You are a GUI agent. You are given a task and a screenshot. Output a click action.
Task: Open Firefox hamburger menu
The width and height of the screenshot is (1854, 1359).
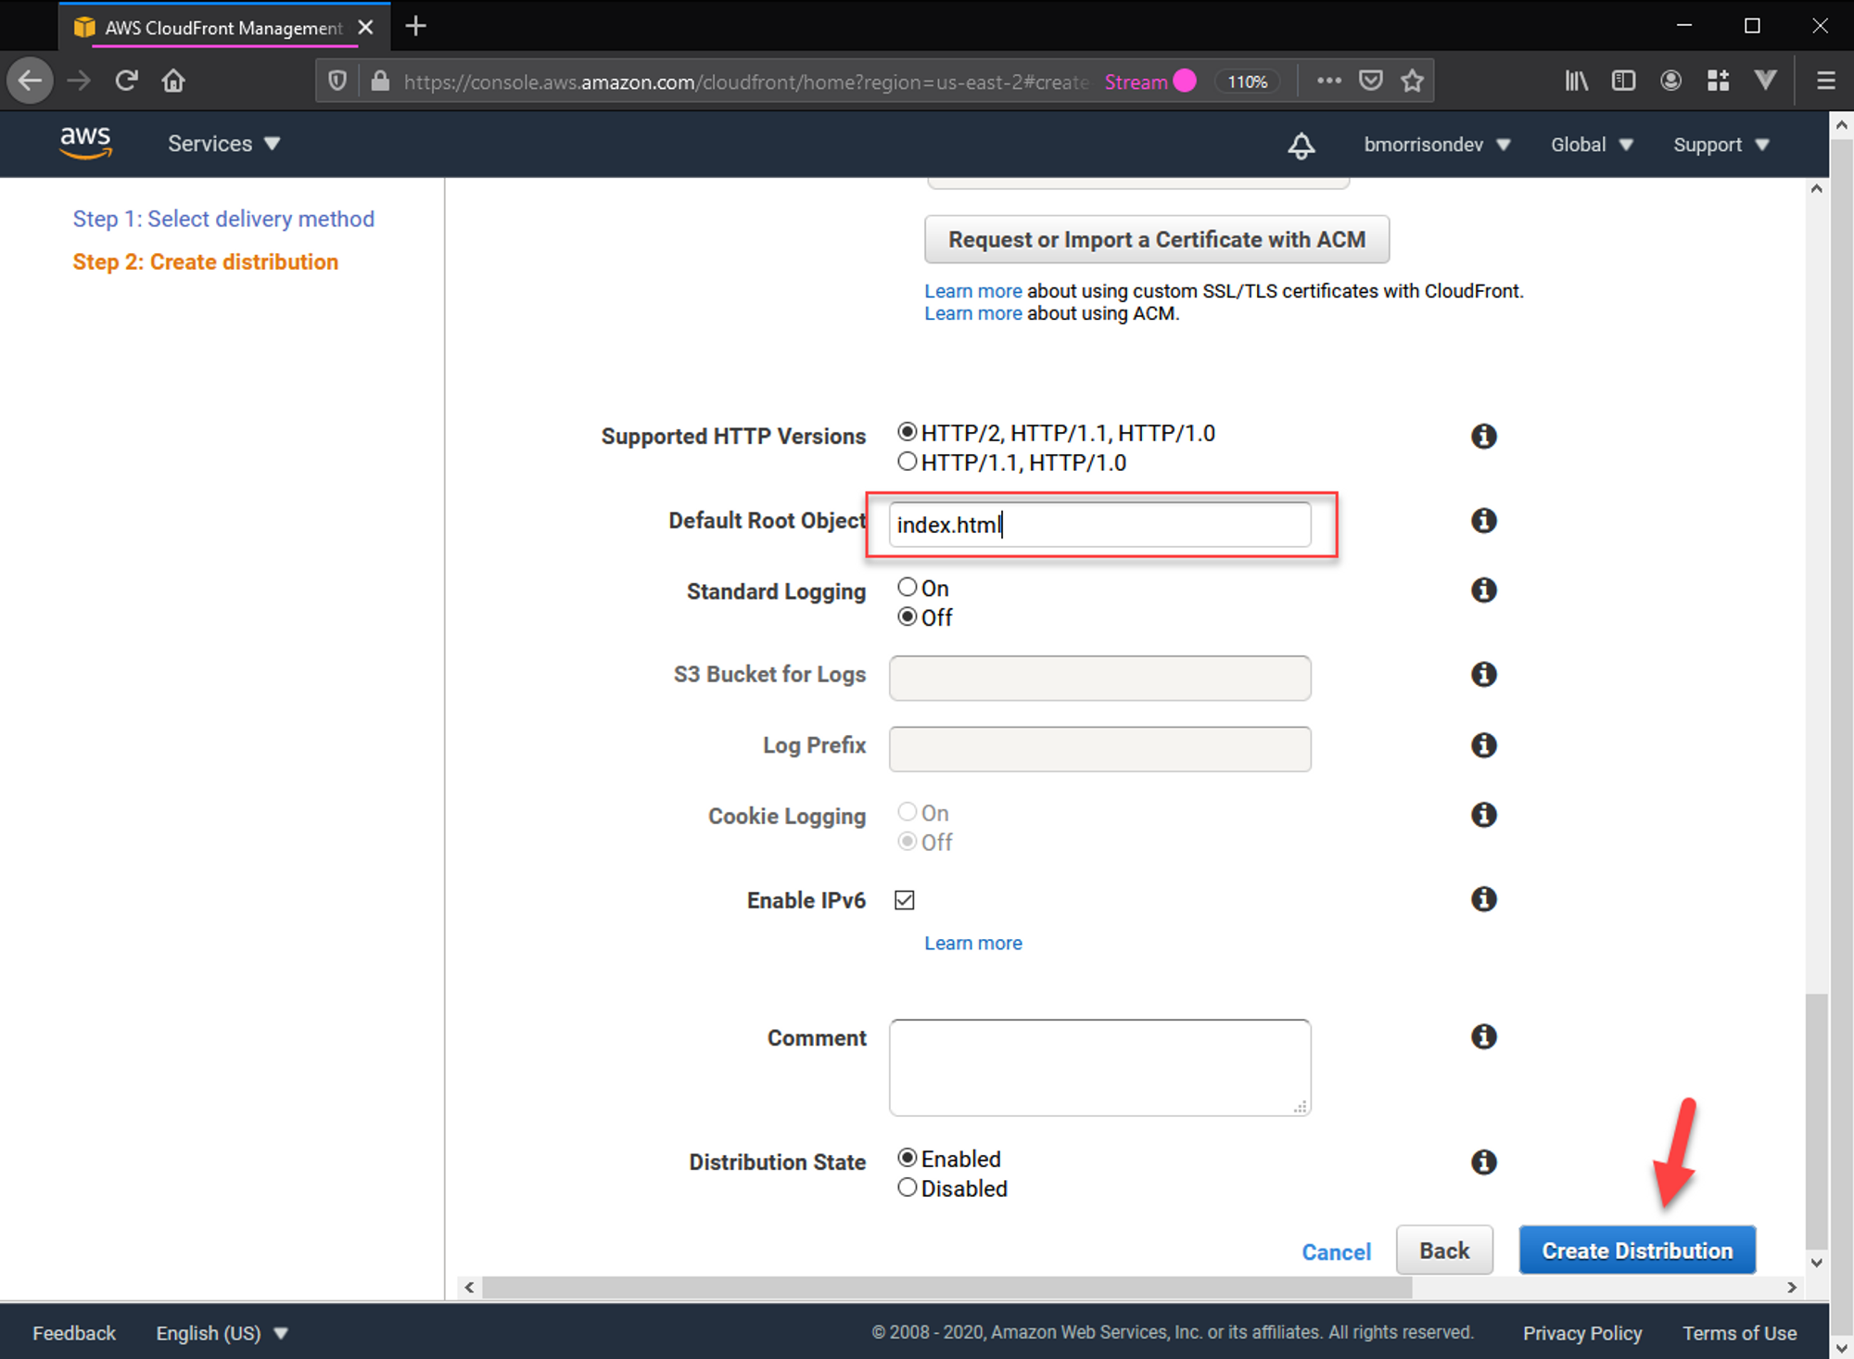tap(1826, 81)
